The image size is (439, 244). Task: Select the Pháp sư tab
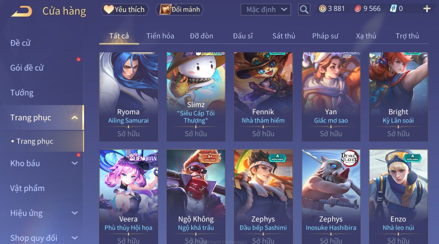tap(325, 36)
